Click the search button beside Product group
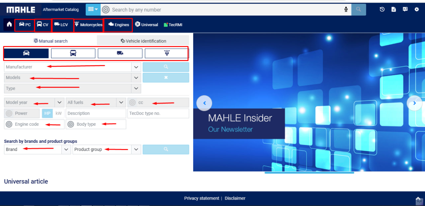Viewport: 425px width, 206px height. click(166, 150)
